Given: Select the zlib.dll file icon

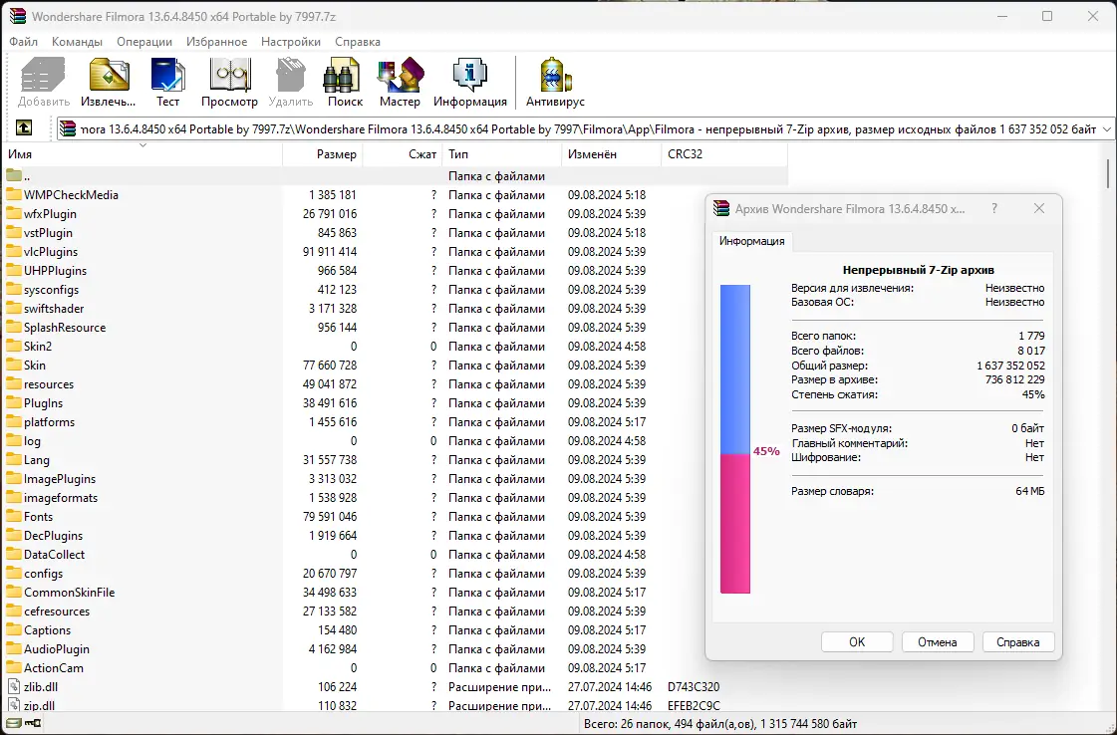Looking at the screenshot, I should point(14,686).
